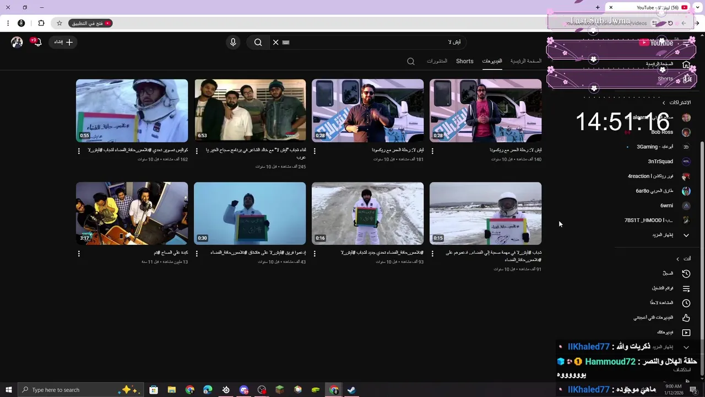Open options menu for 43 ألف views video
This screenshot has width=705, height=397.
pos(197,254)
